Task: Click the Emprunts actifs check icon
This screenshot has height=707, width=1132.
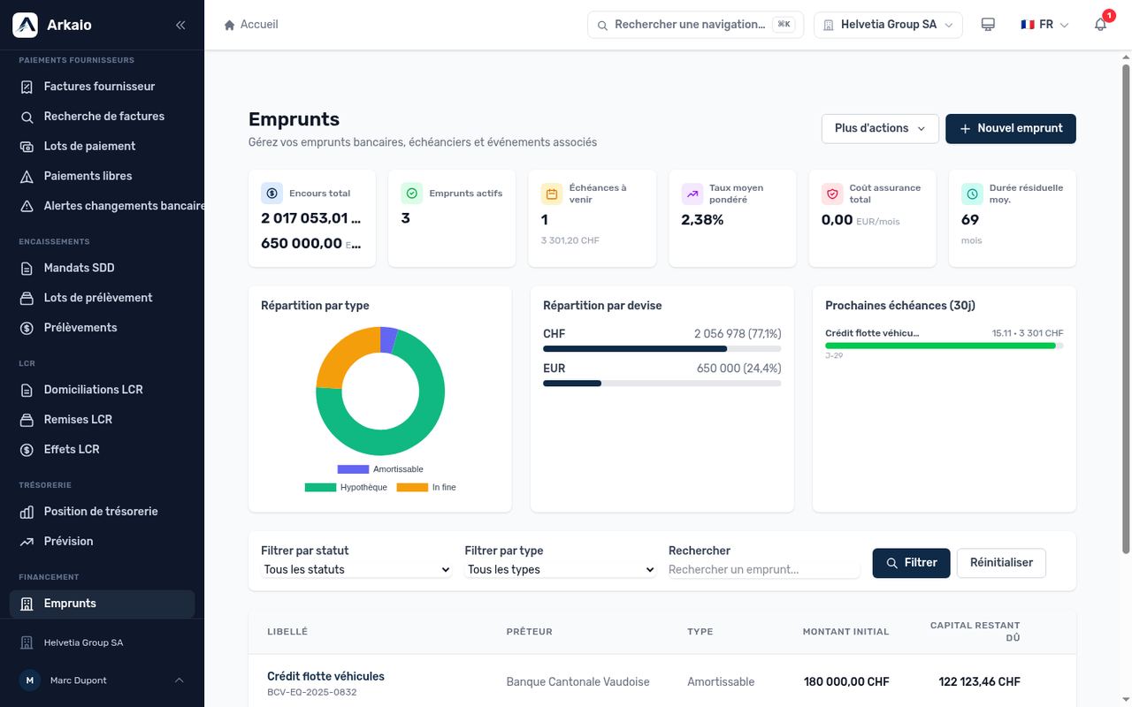Action: tap(411, 194)
